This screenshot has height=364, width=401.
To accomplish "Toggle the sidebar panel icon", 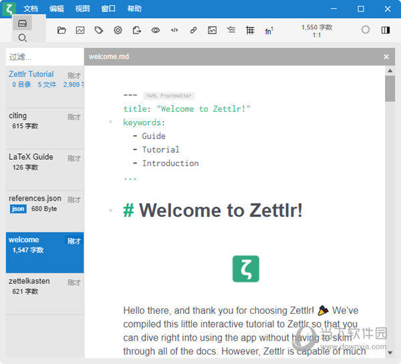I will 386,30.
